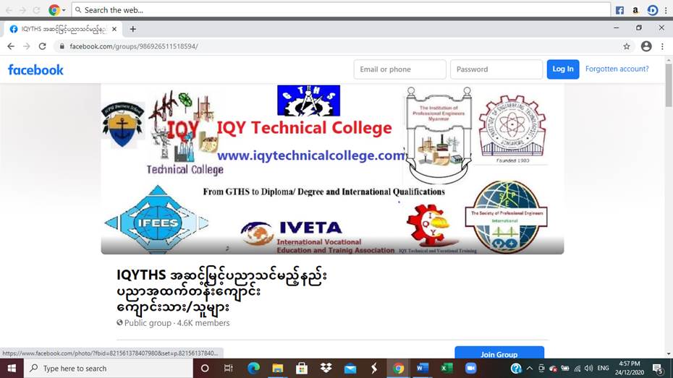673x378 pixels.
Task: Open the Windows notification center icon
Action: click(658, 368)
